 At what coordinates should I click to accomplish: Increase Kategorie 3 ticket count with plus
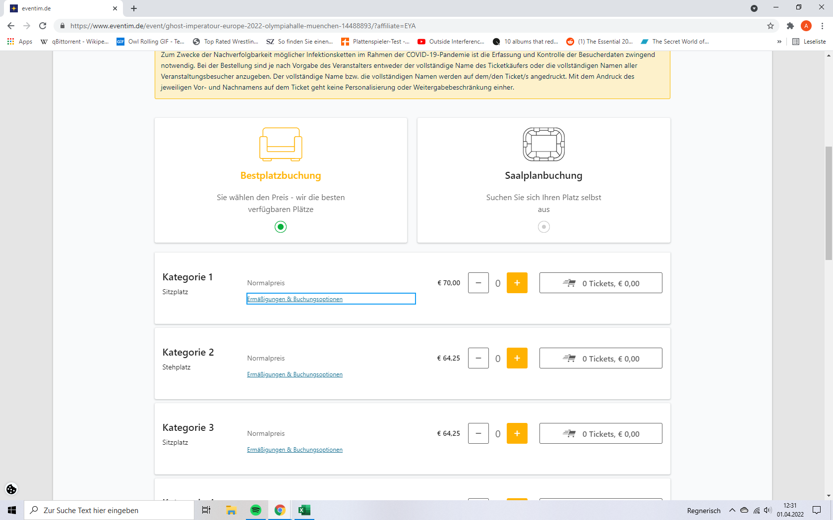pos(517,433)
